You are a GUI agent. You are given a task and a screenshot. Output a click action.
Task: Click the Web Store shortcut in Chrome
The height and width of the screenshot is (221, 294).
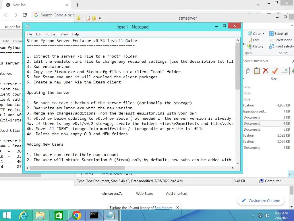click(x=145, y=193)
